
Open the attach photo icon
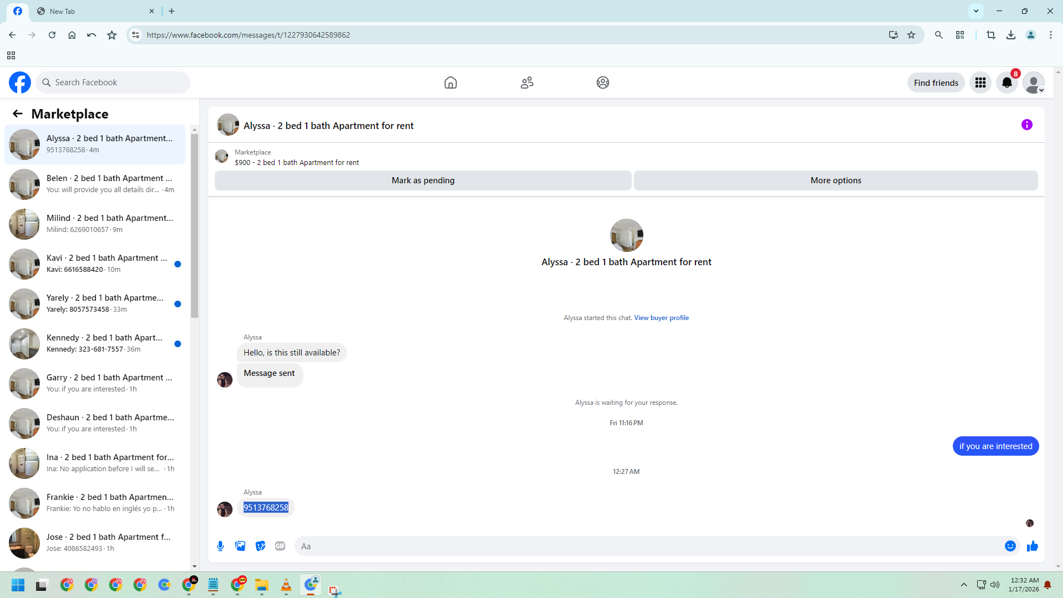[x=240, y=546]
